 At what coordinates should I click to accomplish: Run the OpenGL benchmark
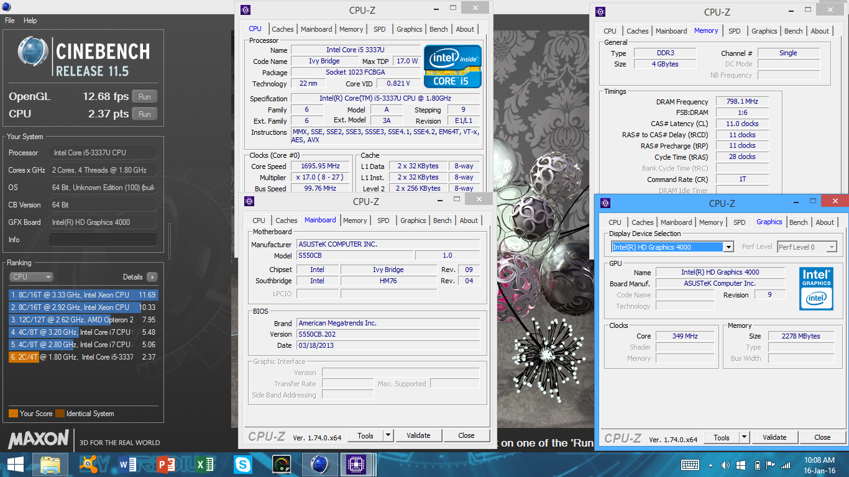145,97
